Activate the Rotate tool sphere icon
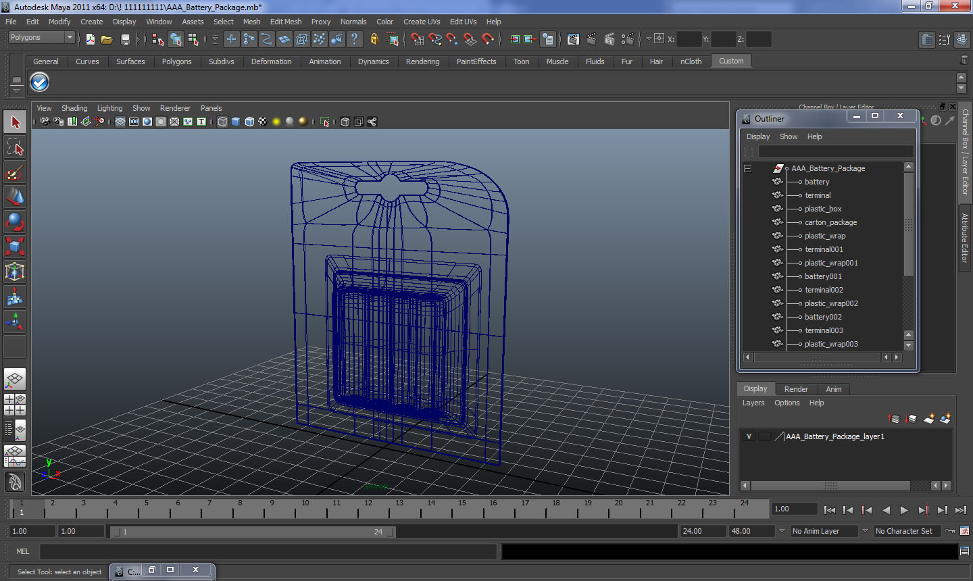 (x=15, y=222)
